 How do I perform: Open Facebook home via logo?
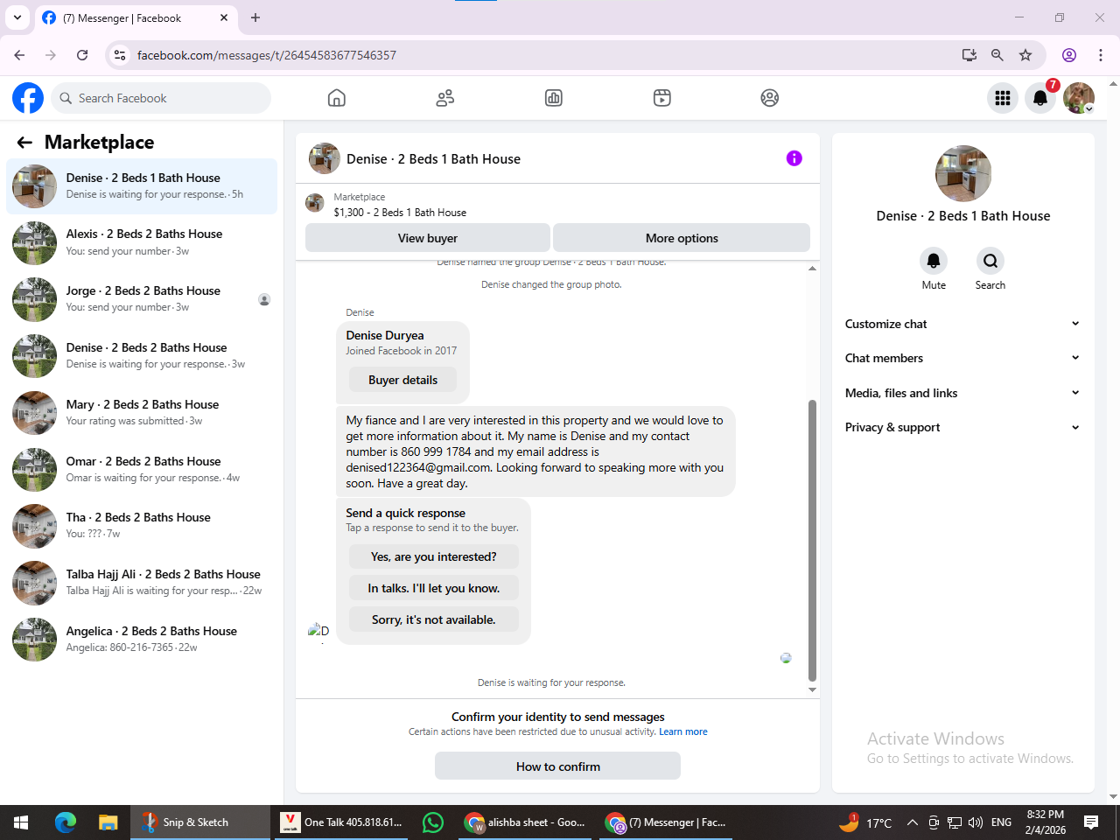coord(28,98)
